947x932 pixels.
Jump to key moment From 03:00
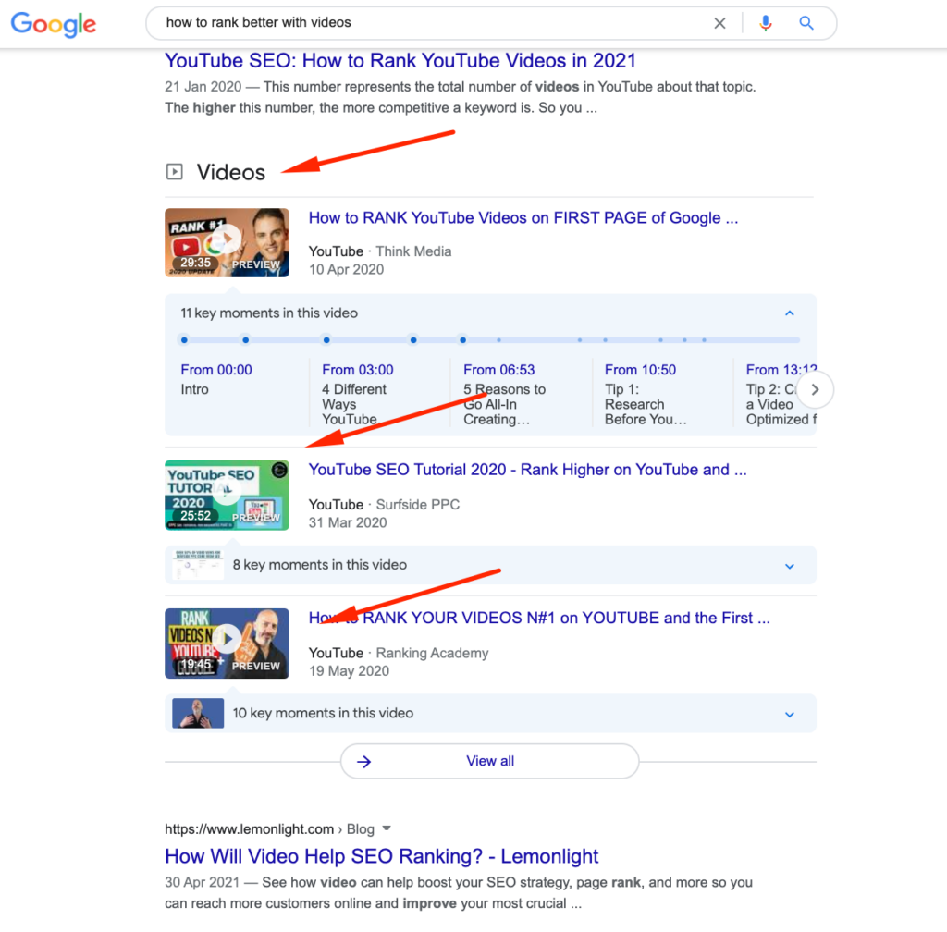[x=357, y=370]
